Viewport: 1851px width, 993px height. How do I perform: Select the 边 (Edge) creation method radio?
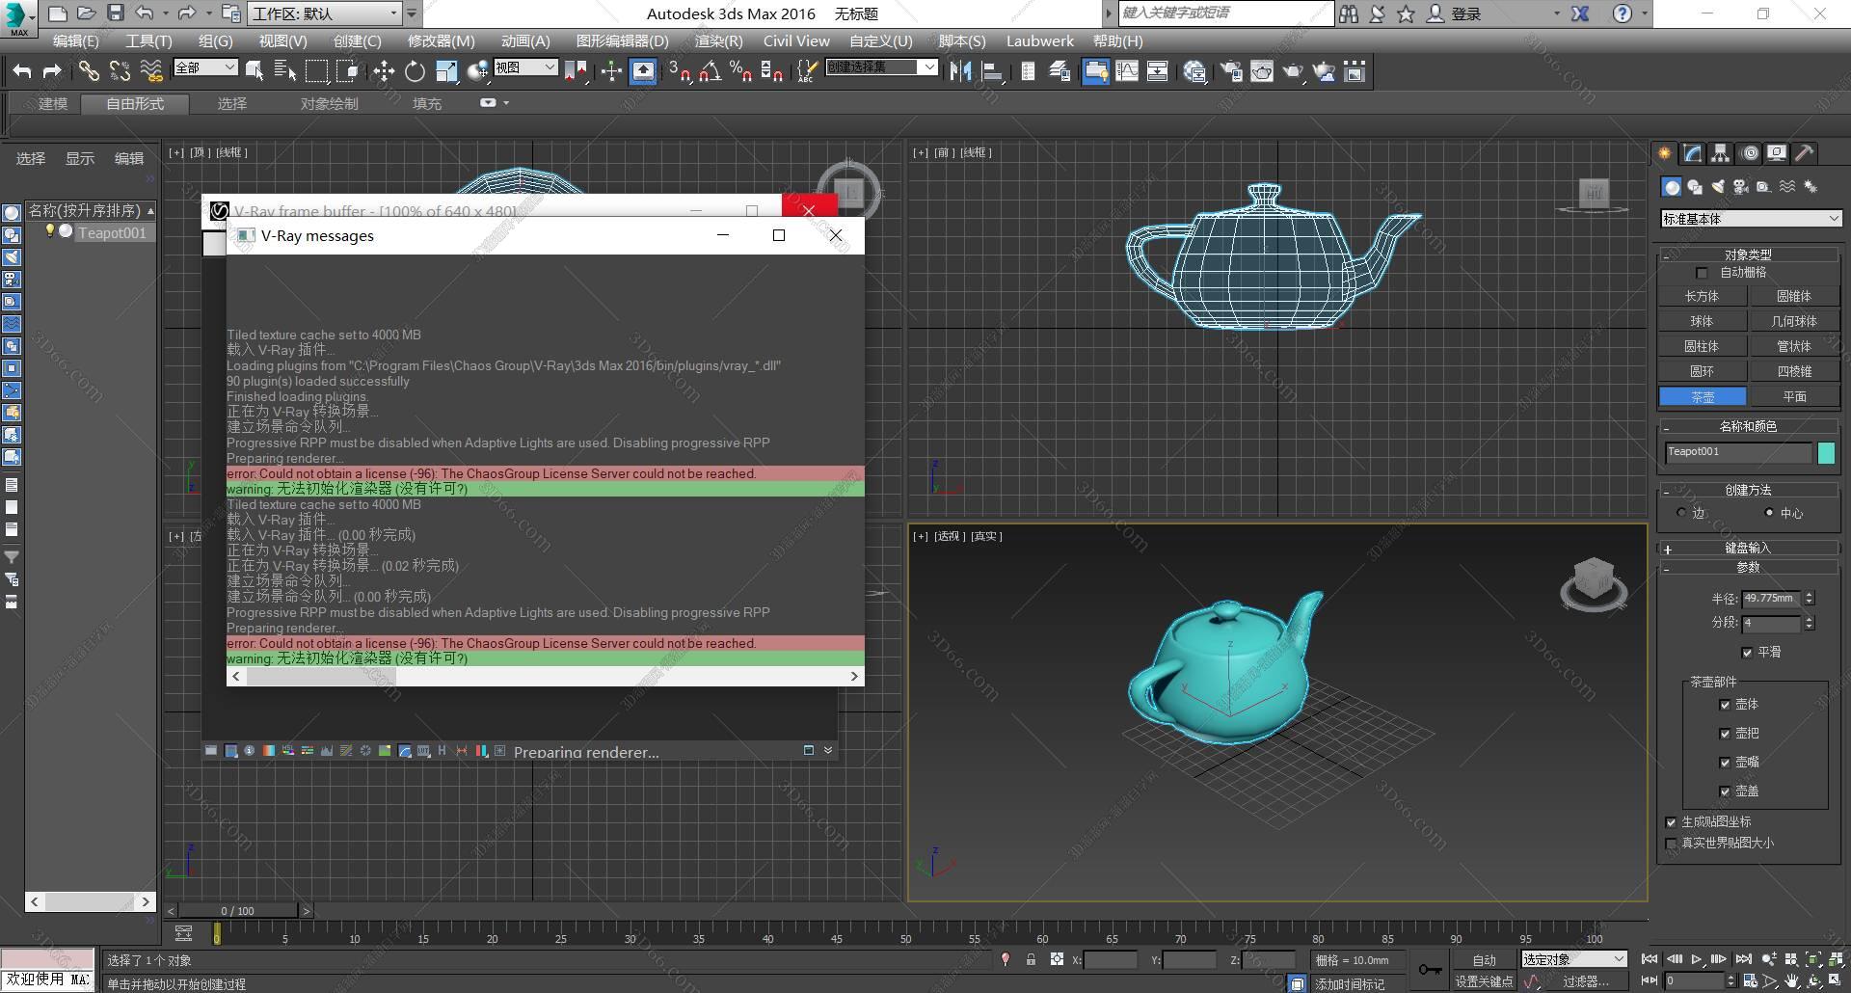[1681, 513]
